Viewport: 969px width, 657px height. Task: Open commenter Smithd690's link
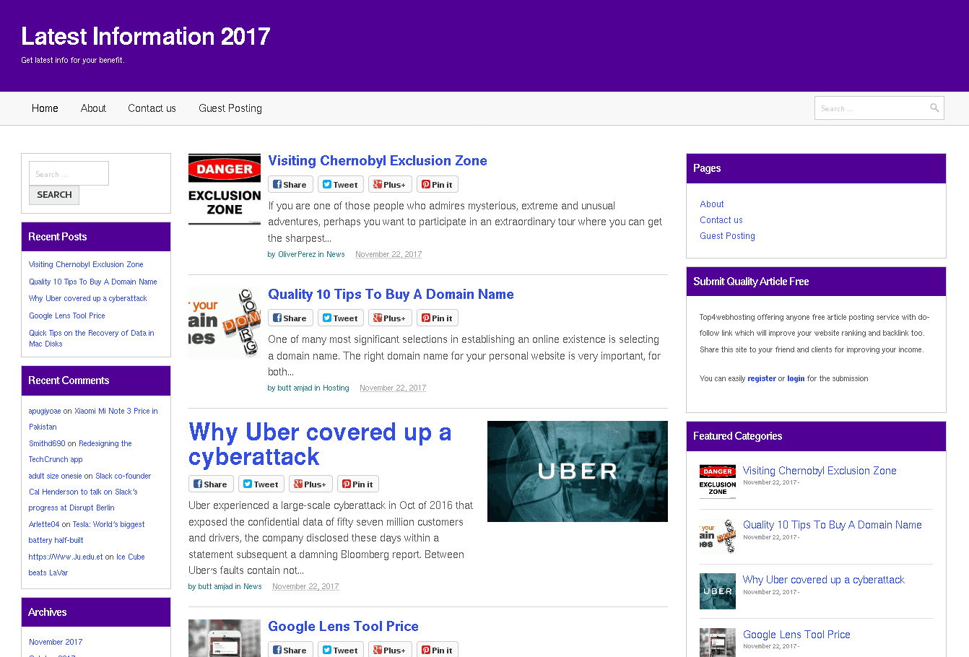tap(47, 443)
